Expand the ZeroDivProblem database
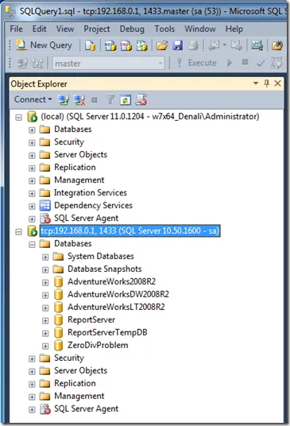 point(45,347)
